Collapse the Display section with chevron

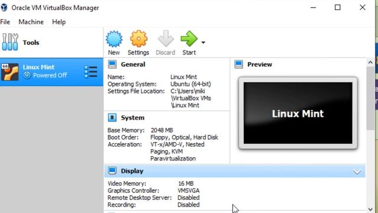coord(357,172)
